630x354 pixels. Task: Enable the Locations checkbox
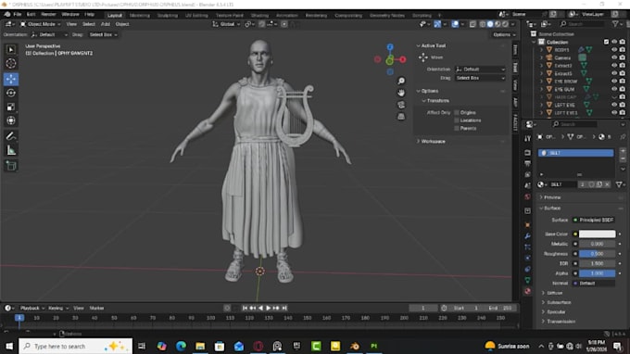pyautogui.click(x=457, y=120)
